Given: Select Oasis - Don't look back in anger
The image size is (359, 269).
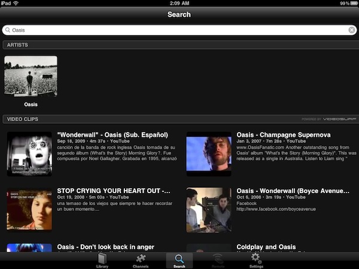Looking at the screenshot, I should tap(105, 247).
